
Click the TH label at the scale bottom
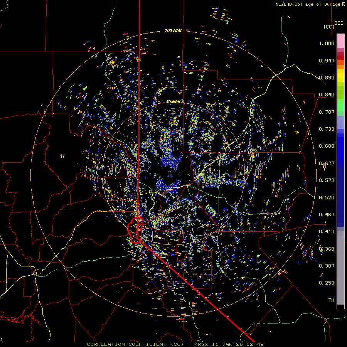[331, 300]
